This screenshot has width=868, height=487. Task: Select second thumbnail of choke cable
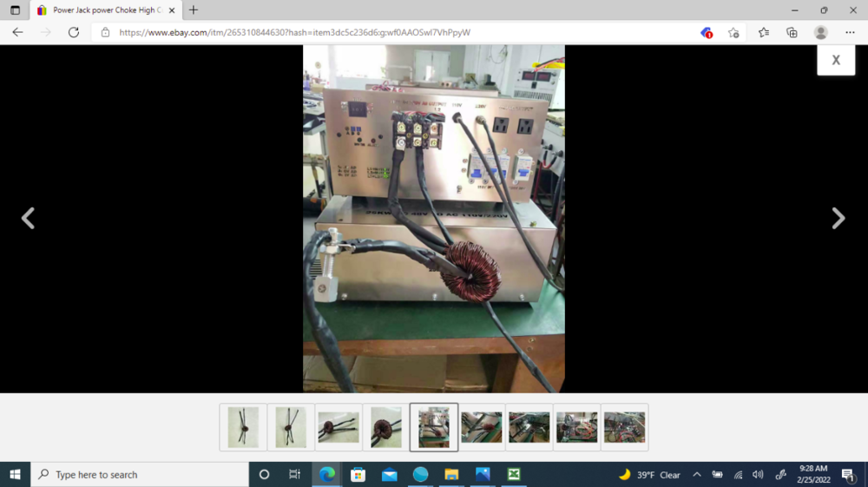tap(291, 427)
